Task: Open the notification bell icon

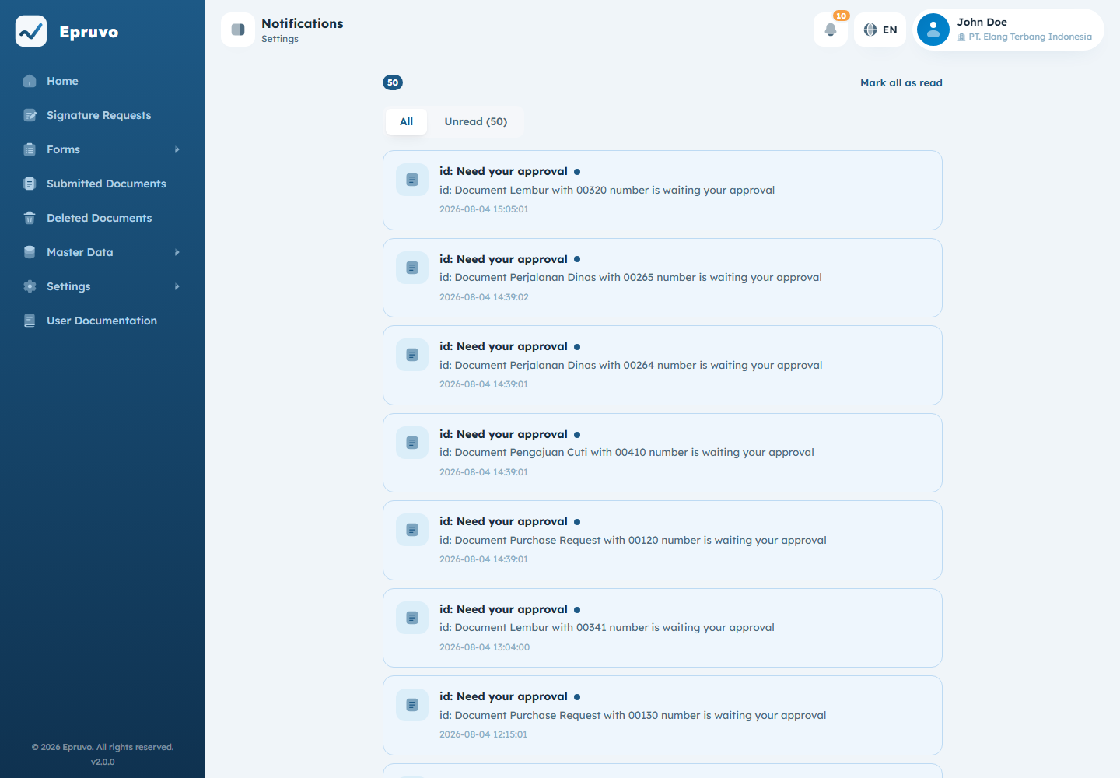Action: click(x=831, y=30)
